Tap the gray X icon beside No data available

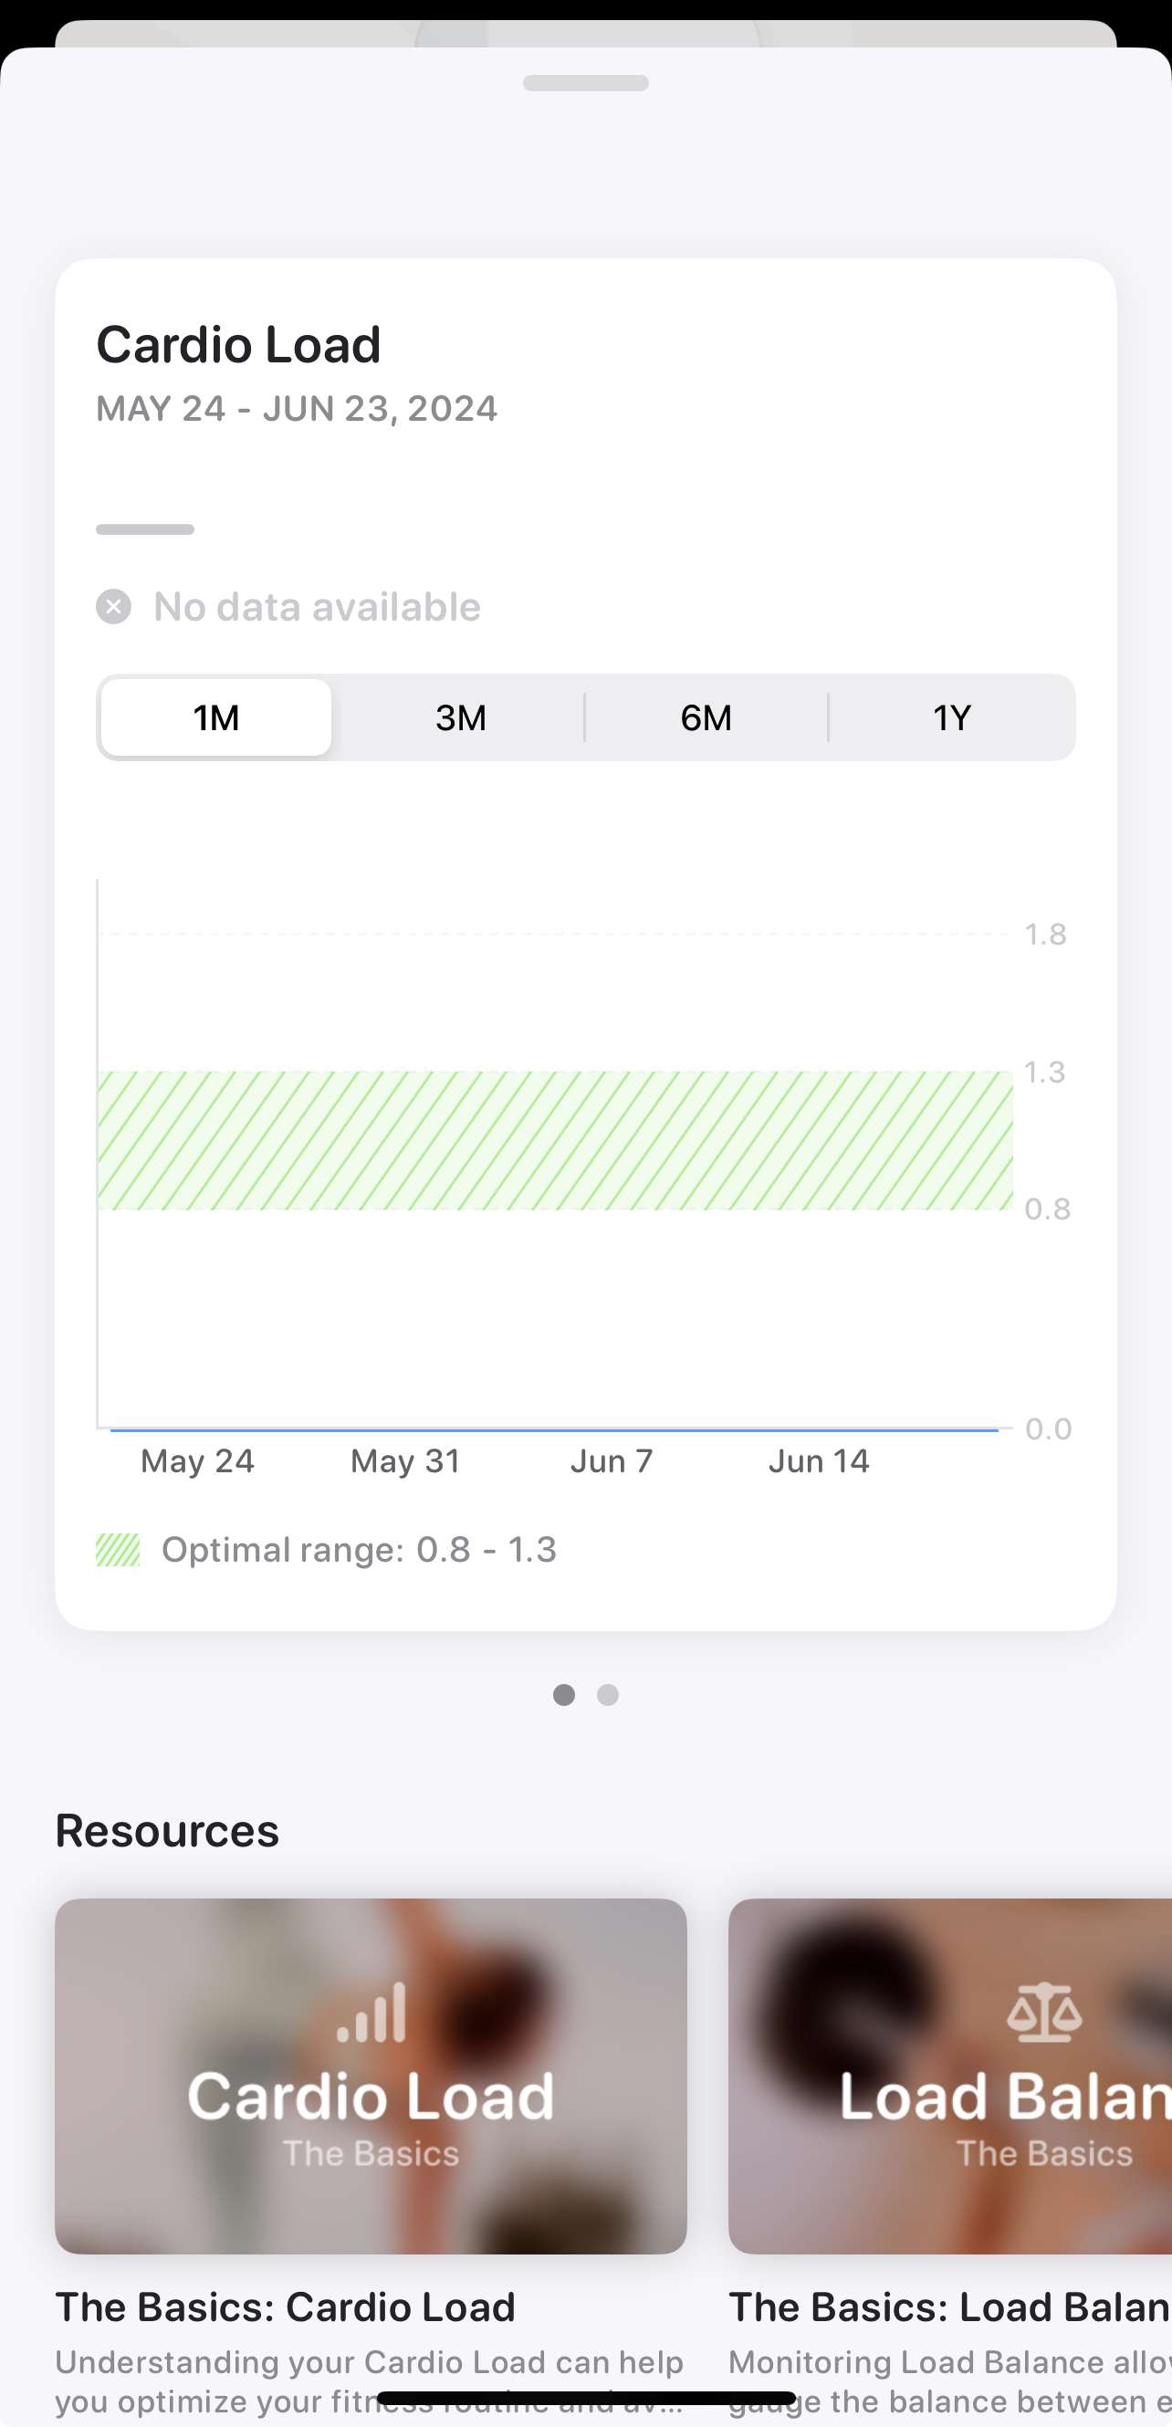[x=114, y=607]
